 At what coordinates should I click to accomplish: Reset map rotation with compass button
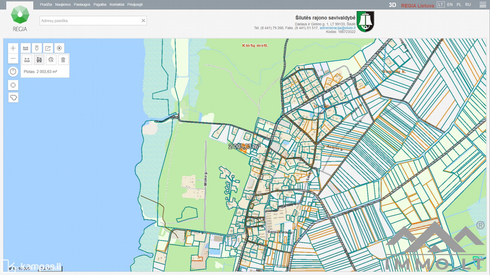pos(13,72)
